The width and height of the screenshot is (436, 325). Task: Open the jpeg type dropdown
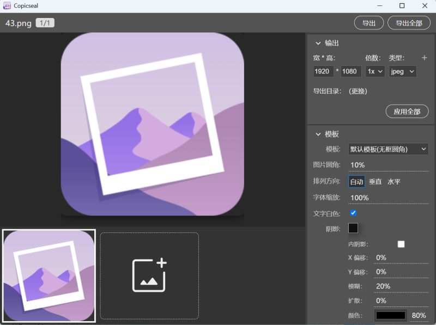402,71
